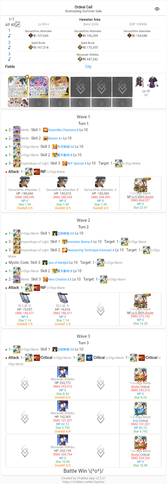Click the Wave 1 NP Buster card icon
The height and width of the screenshot is (484, 167).
tap(140, 185)
